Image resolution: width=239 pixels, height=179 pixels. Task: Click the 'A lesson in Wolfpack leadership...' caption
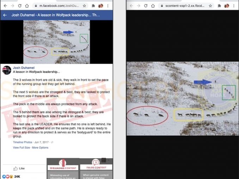coord(36,72)
